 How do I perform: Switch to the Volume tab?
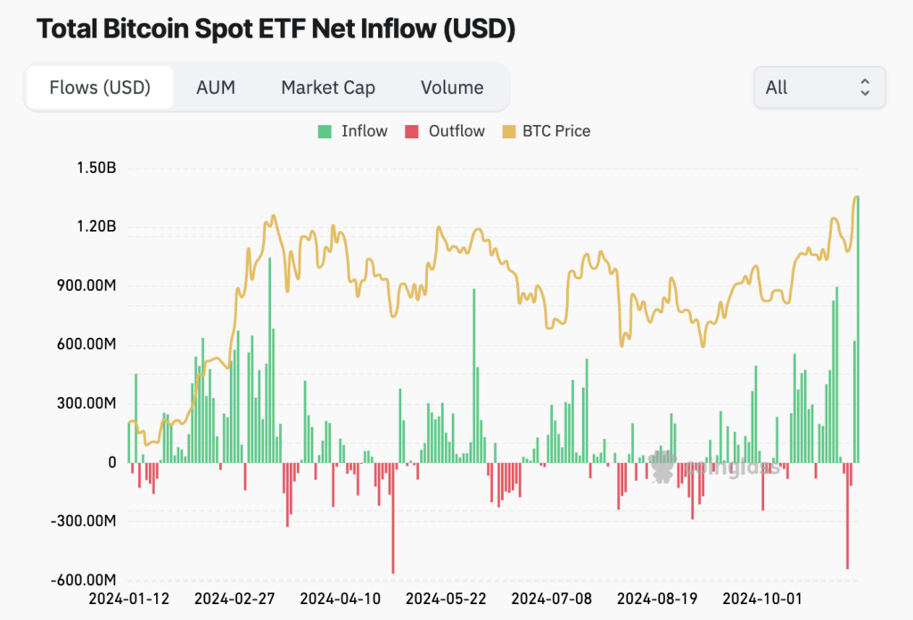452,87
